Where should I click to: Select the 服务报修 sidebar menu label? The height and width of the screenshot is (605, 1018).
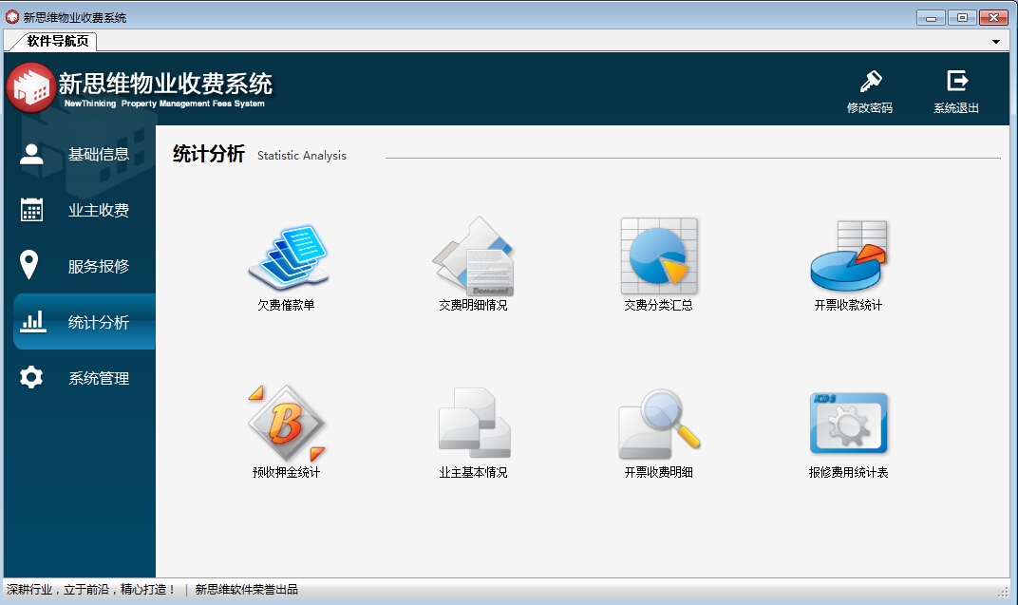[x=99, y=266]
